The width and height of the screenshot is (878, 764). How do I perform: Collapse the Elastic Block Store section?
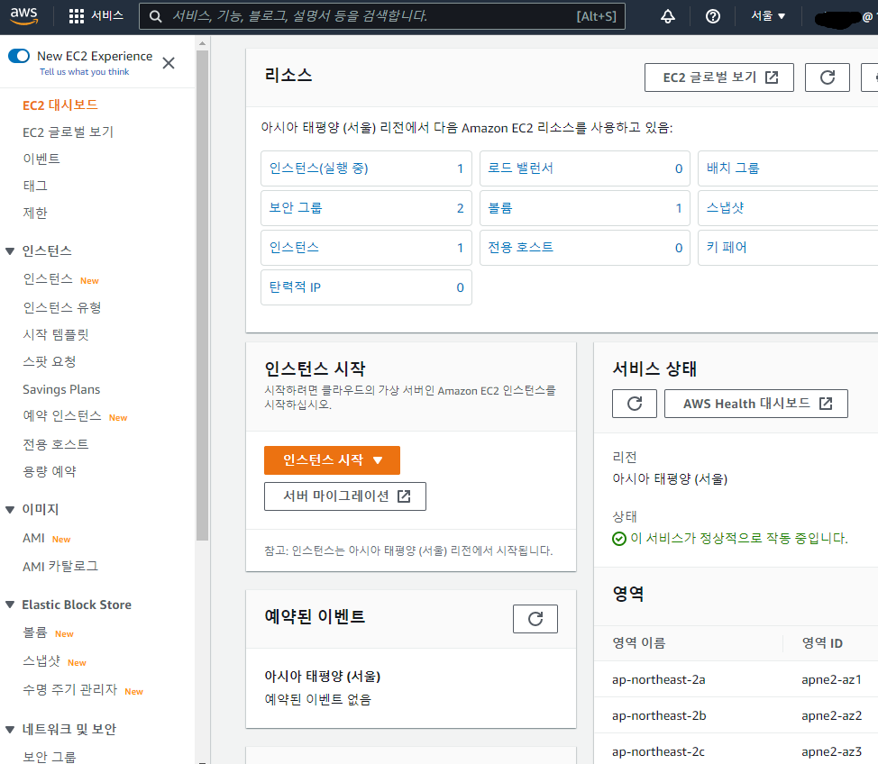[x=10, y=605]
